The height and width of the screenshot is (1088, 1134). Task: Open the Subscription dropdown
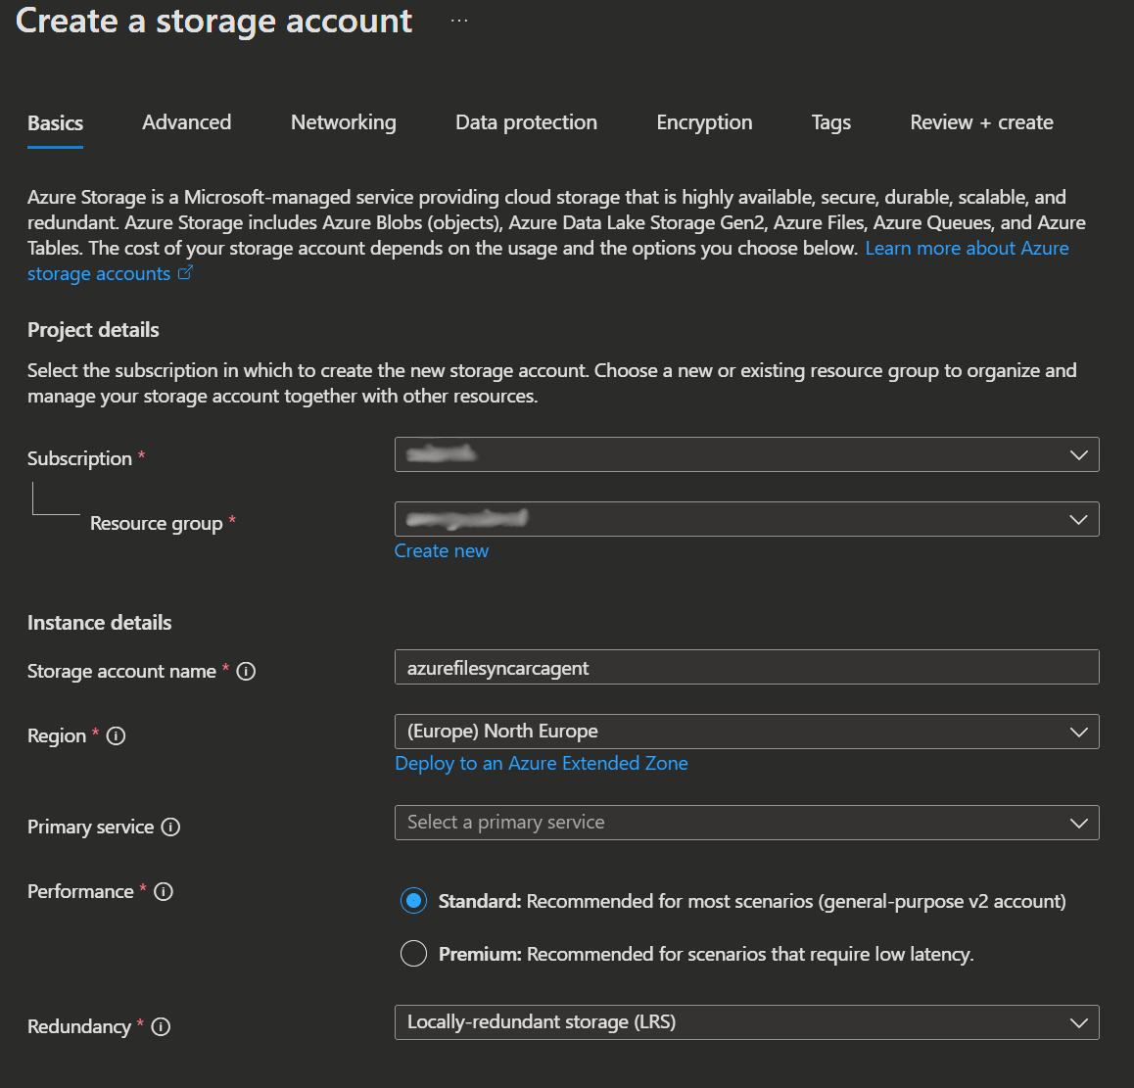click(x=746, y=454)
